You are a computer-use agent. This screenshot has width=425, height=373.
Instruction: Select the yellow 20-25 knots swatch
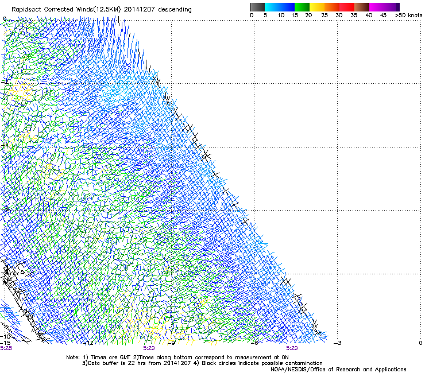317,7
